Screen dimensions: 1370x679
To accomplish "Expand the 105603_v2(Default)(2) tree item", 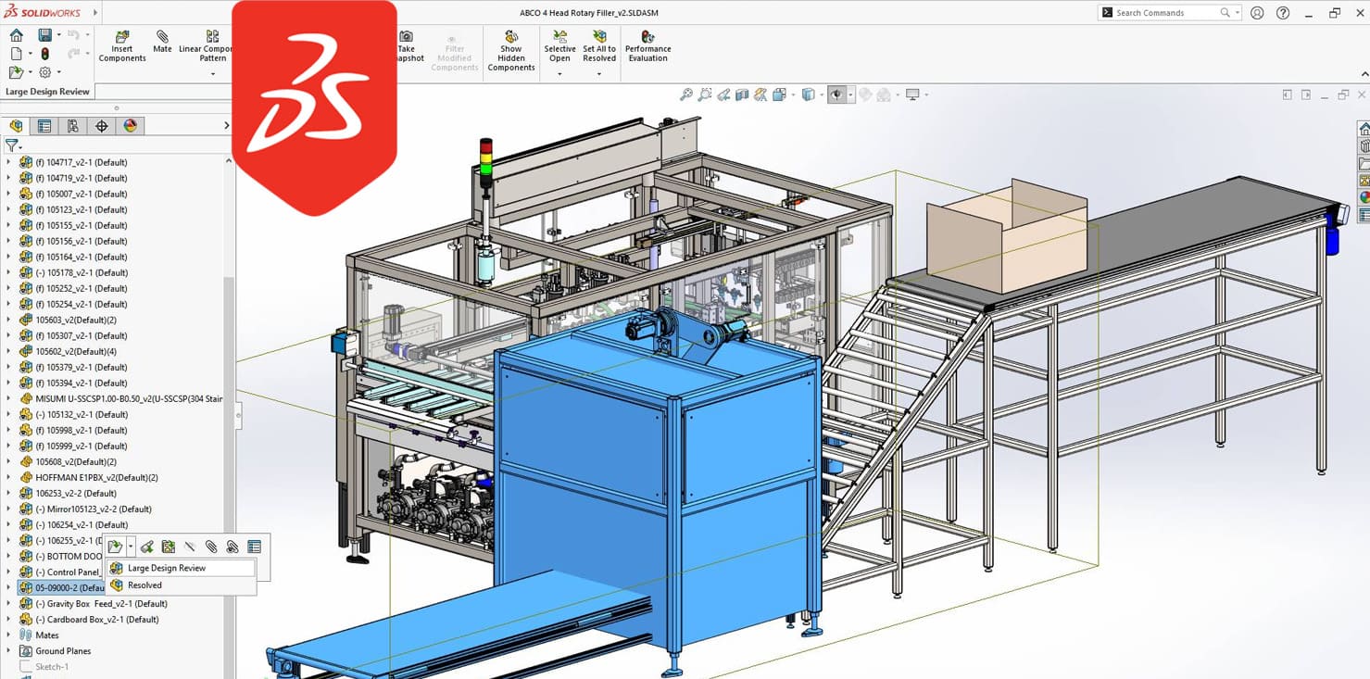I will (8, 320).
